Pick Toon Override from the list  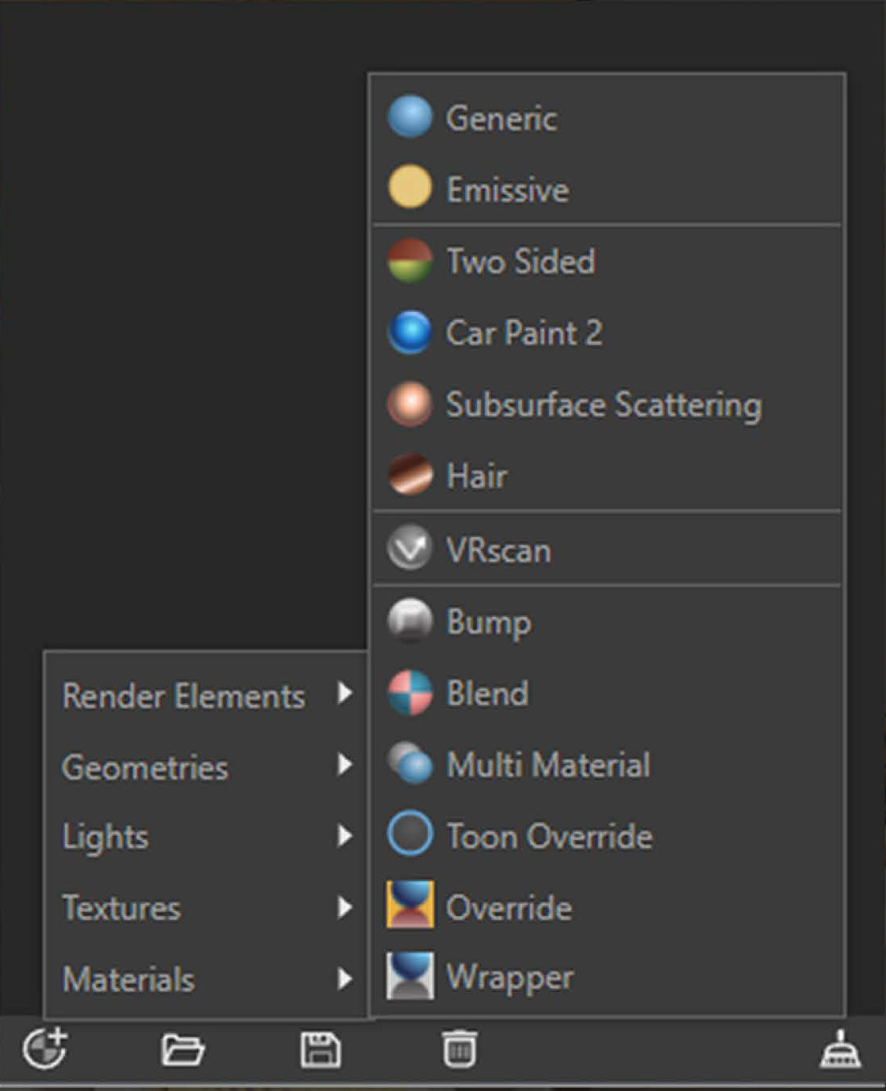549,836
